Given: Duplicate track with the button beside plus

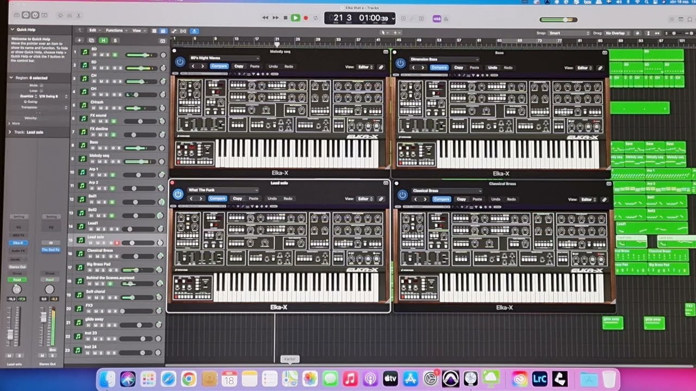Looking at the screenshot, I should point(91,40).
